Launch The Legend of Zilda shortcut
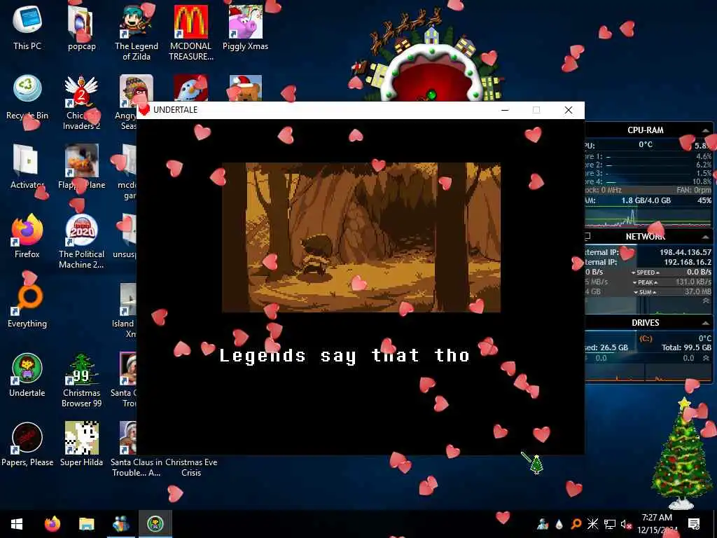The image size is (717, 538). [137, 32]
